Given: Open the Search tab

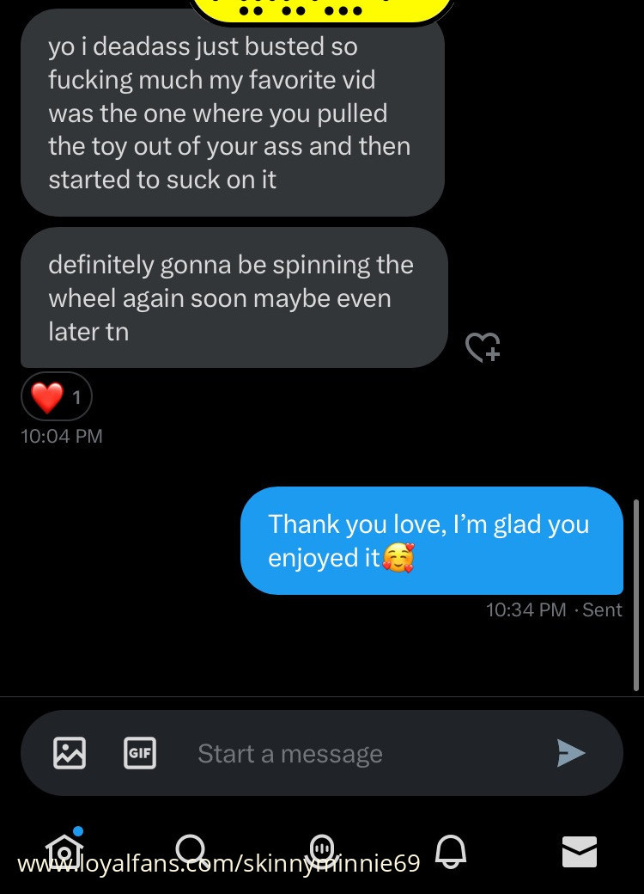Looking at the screenshot, I should (191, 849).
